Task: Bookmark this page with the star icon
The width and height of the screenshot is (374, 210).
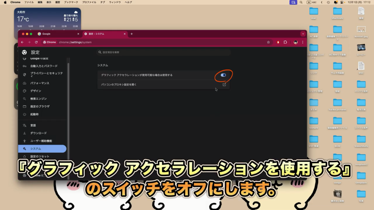Action: tap(268, 42)
